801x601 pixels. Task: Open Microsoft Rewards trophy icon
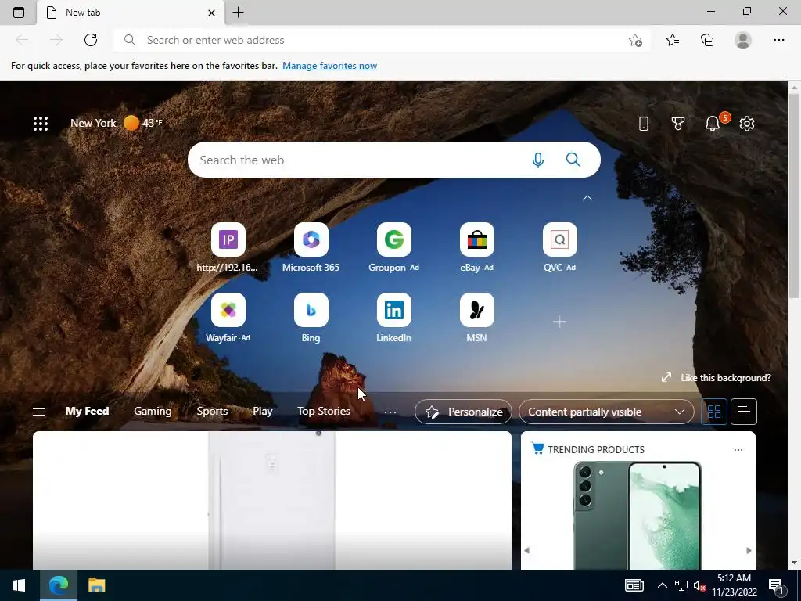[x=678, y=123]
